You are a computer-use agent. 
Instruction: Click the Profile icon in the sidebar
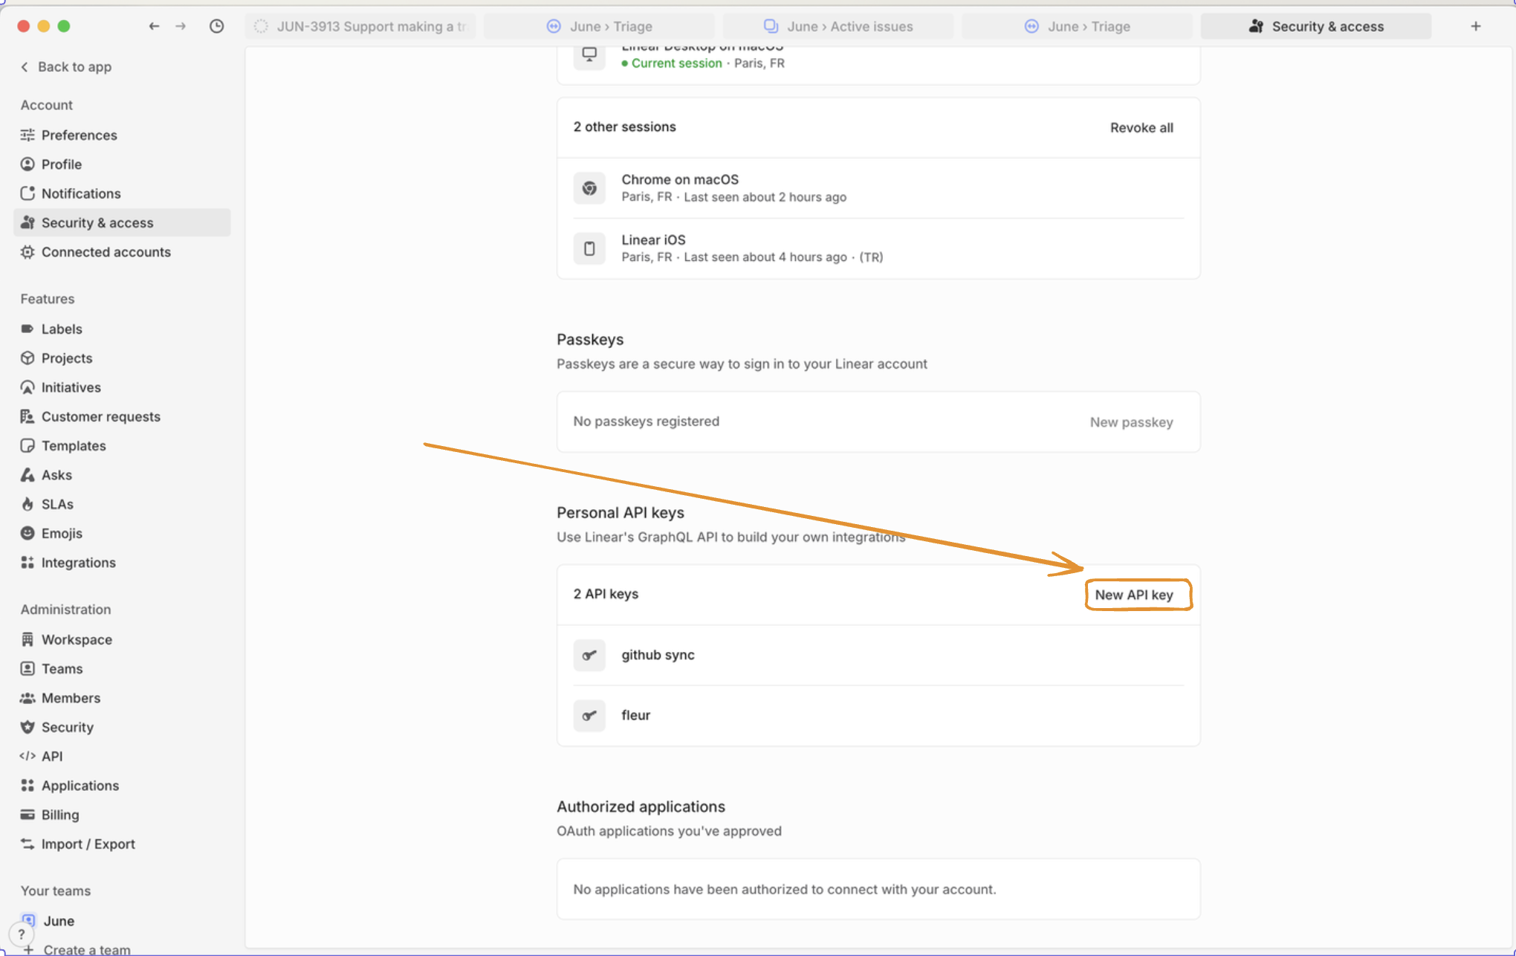(x=27, y=164)
